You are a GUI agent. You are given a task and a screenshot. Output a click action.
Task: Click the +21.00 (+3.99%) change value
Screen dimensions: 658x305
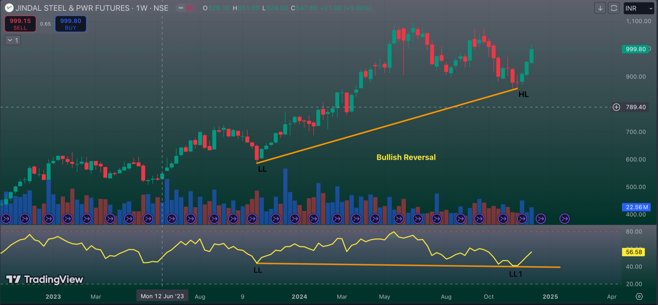[x=346, y=8]
